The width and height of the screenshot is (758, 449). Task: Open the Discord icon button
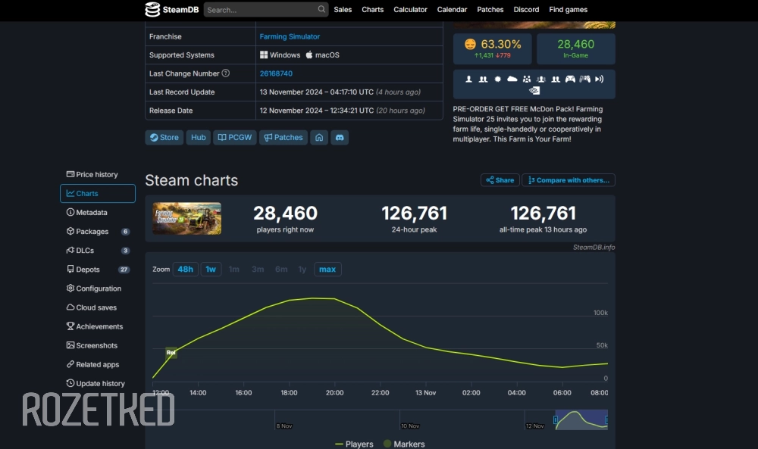point(340,138)
